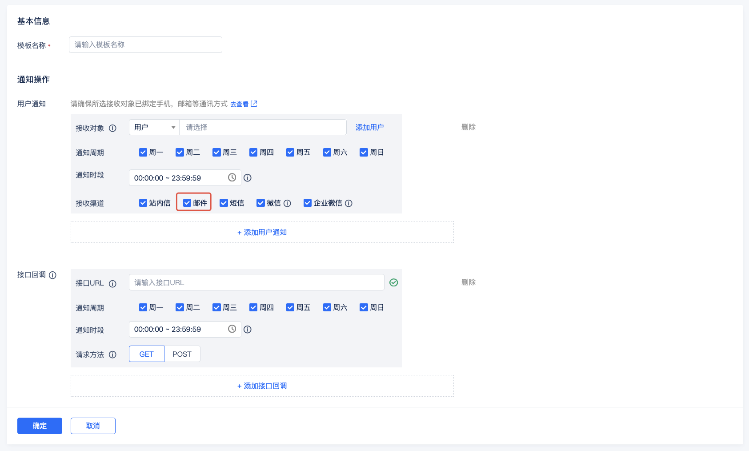749x451 pixels.
Task: Click info icon next to 接口URL label
Action: point(112,284)
